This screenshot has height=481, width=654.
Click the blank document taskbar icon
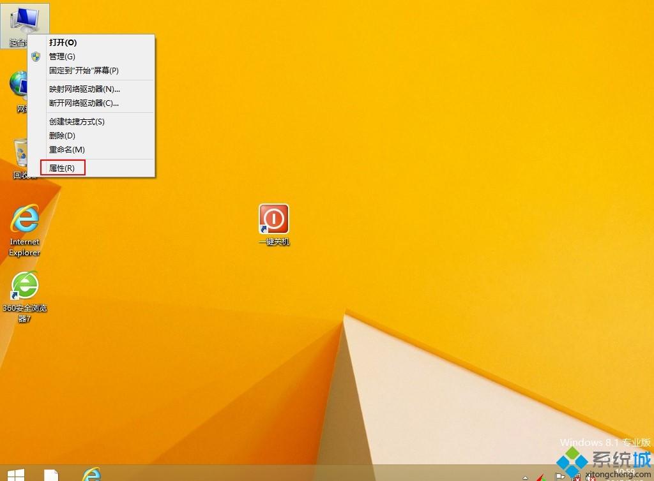51,475
